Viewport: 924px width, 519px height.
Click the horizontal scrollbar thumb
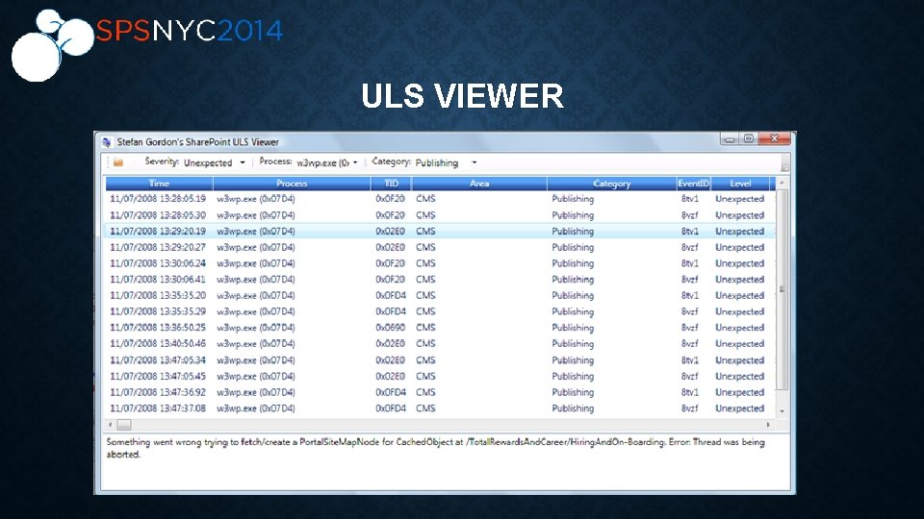[x=124, y=424]
